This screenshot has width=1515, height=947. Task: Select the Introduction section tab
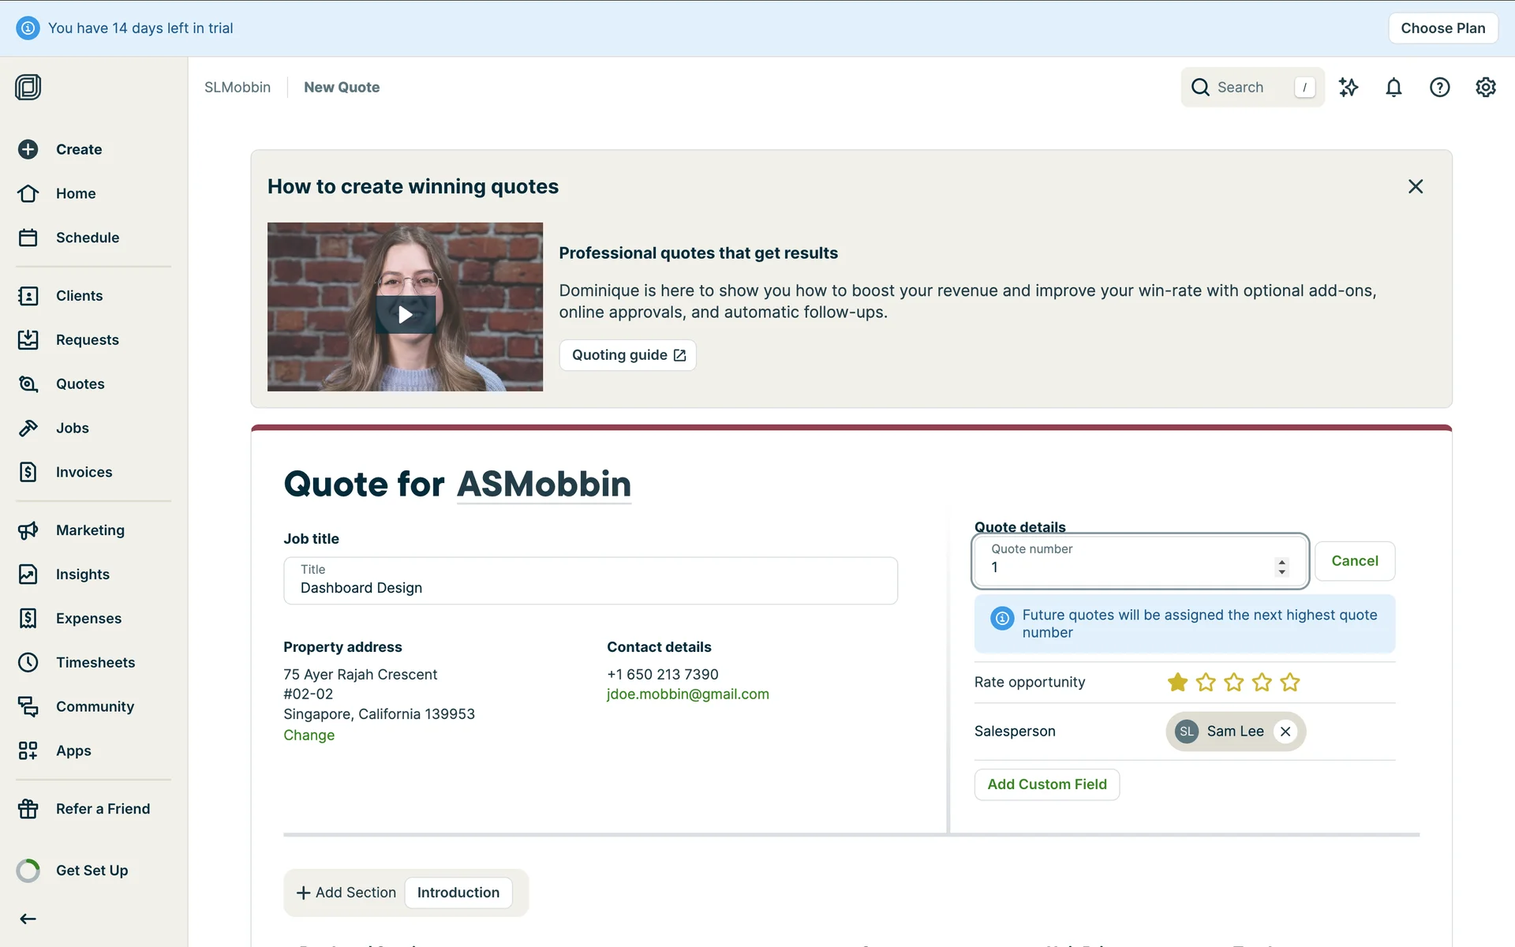point(458,893)
